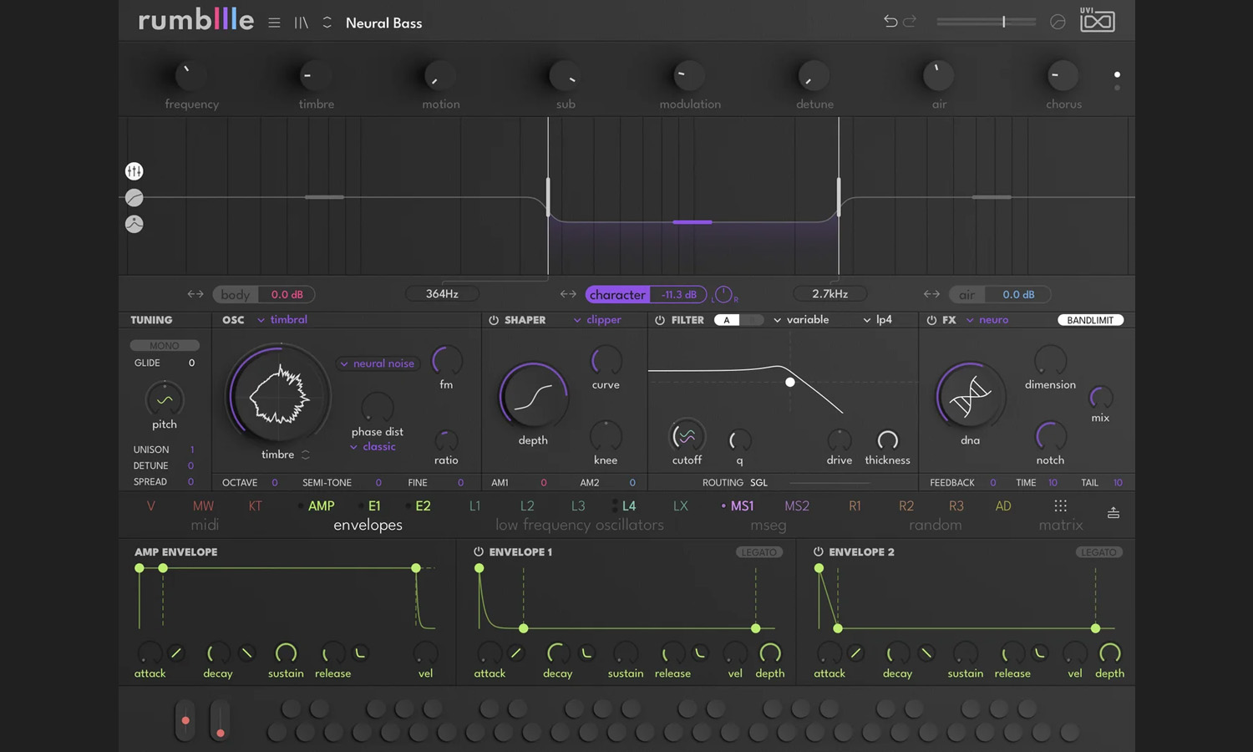Click the mod wheel left of the keyboard
The image size is (1253, 752).
click(220, 720)
